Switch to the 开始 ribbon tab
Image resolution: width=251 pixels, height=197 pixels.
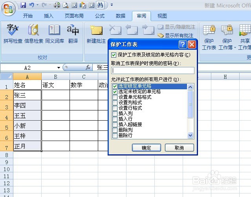[28, 16]
